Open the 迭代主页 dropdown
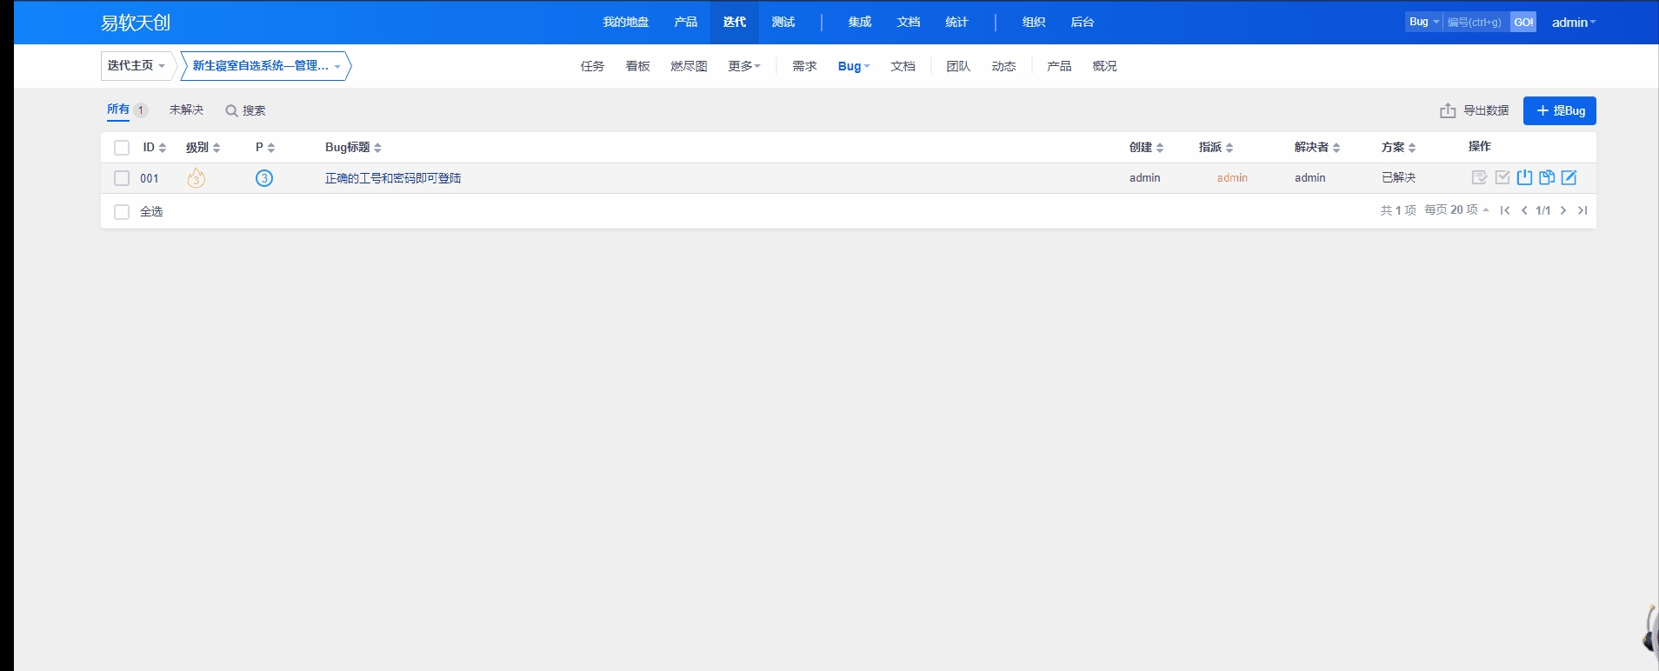This screenshot has width=1659, height=671. (138, 66)
